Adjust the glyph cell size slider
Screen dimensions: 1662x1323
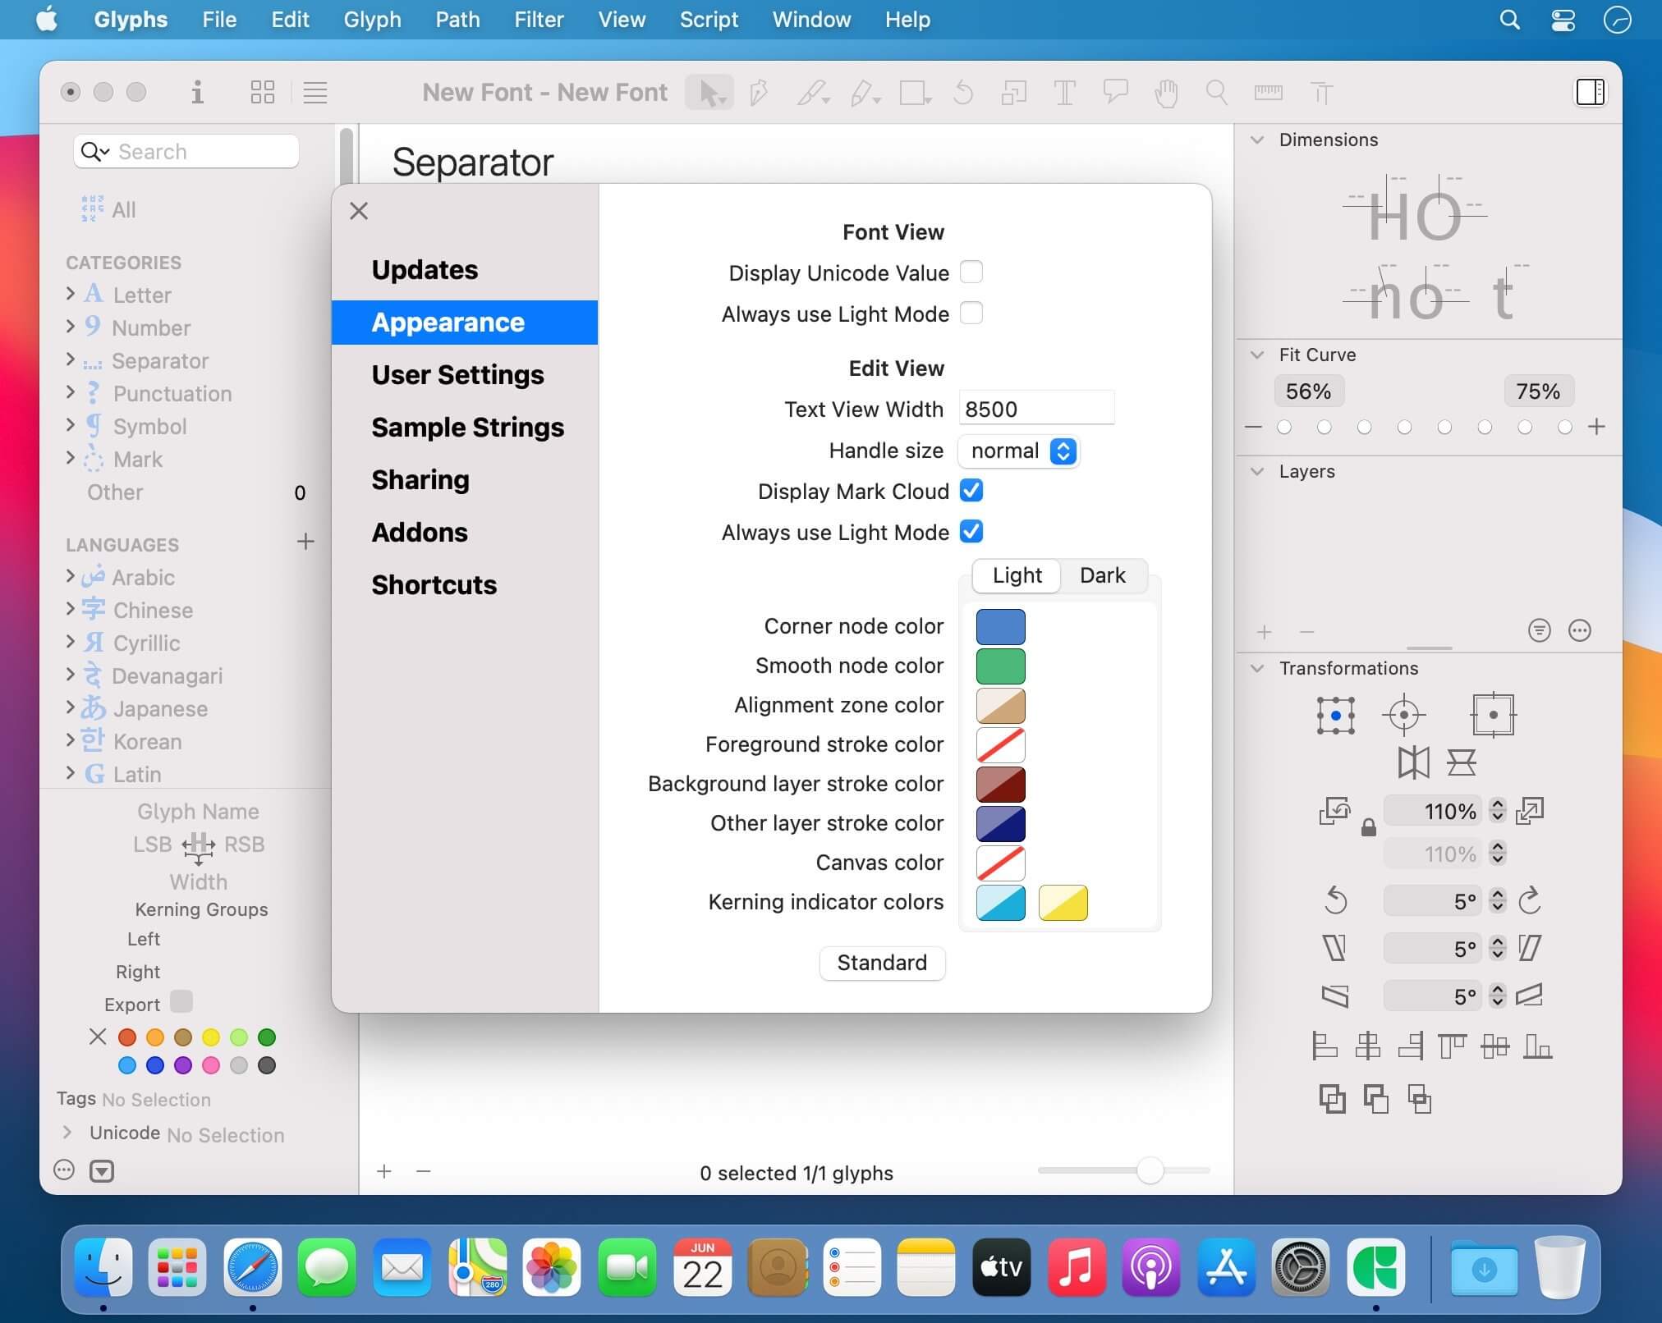tap(1150, 1170)
